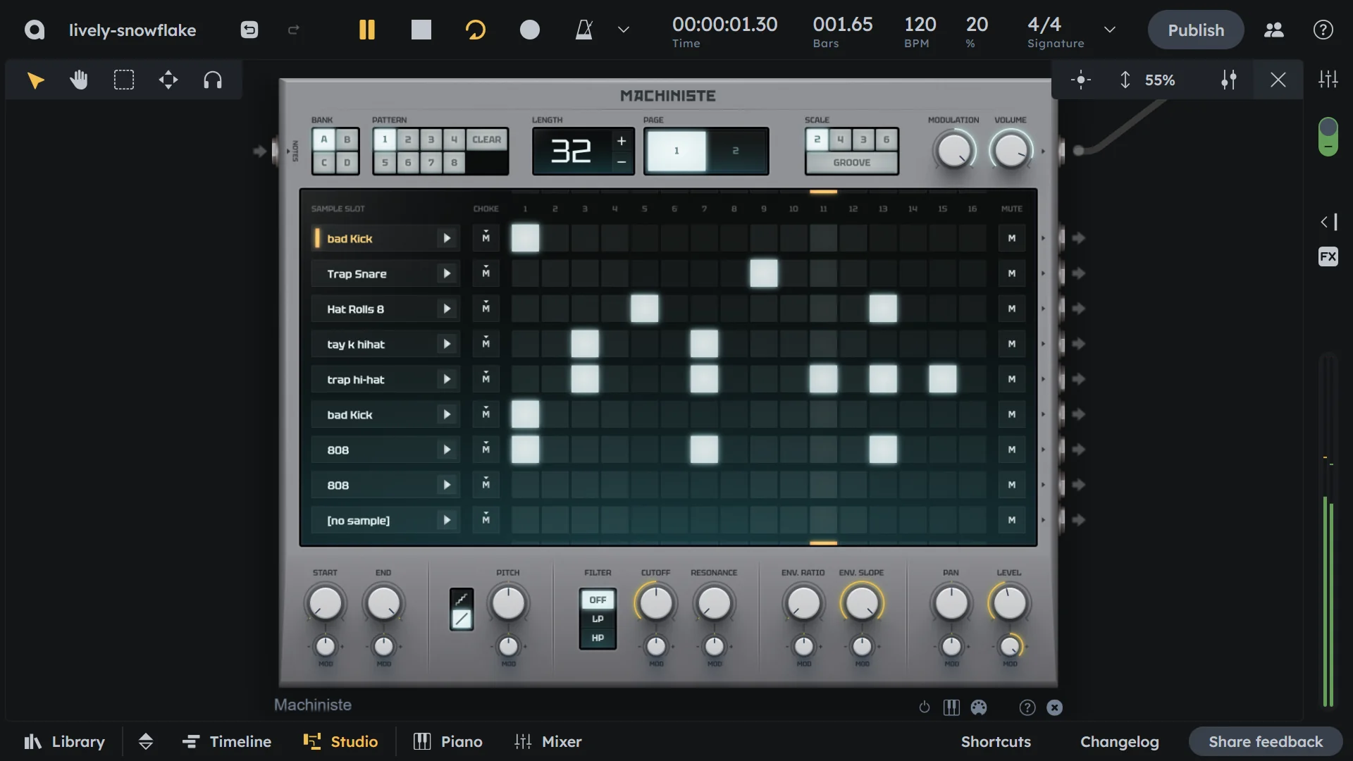Toggle step 1 of first bad Kick
Image resolution: width=1353 pixels, height=761 pixels.
point(525,238)
